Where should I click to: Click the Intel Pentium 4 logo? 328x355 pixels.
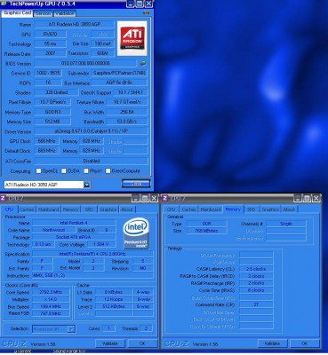pyautogui.click(x=136, y=233)
